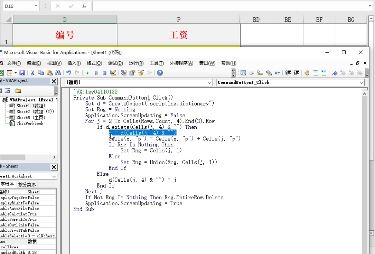Toggle comment block on the selected code
This screenshot has height=254, width=375.
tap(315, 73)
